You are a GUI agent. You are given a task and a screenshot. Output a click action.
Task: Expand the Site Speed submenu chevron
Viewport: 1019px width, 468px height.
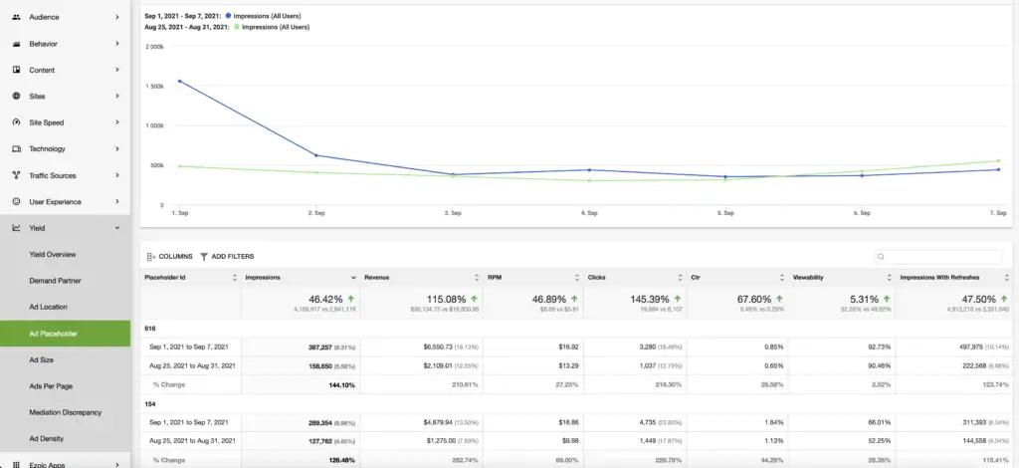click(x=117, y=122)
